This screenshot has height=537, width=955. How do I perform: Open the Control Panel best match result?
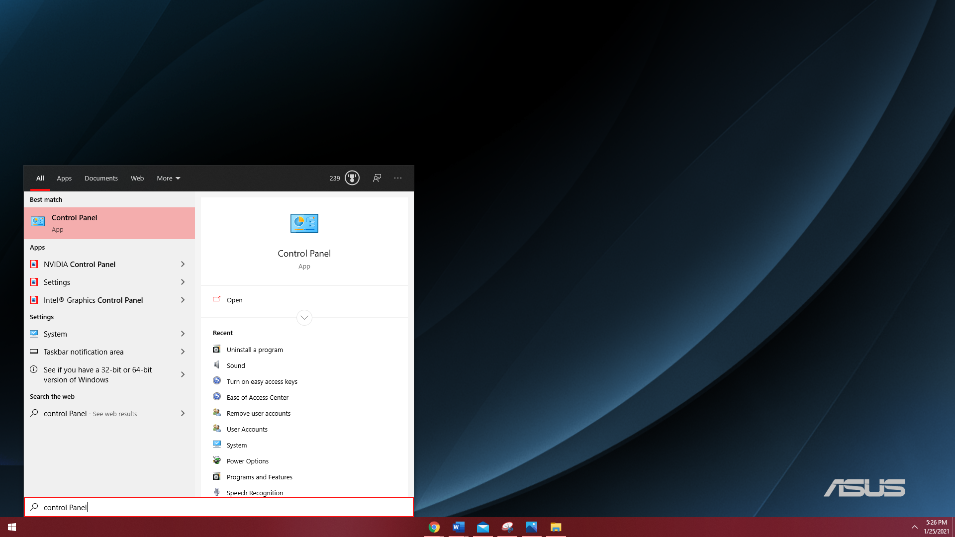[x=109, y=223]
